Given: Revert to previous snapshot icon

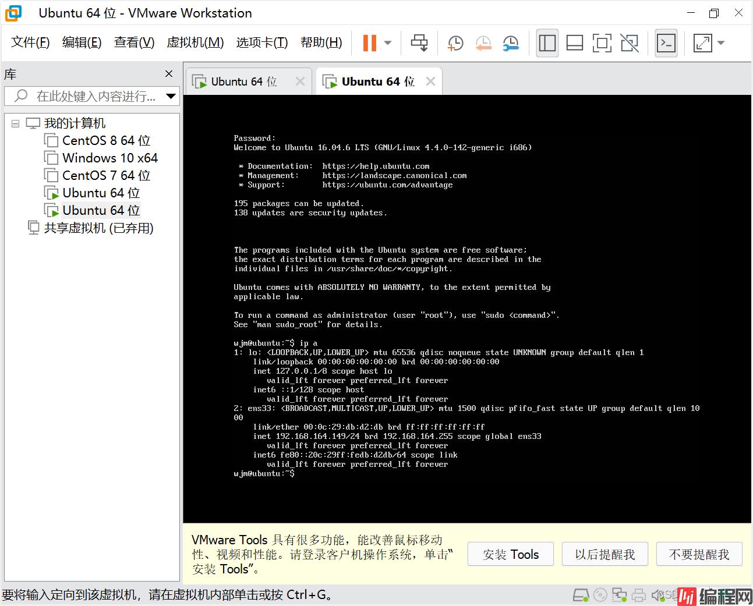Looking at the screenshot, I should (x=483, y=43).
